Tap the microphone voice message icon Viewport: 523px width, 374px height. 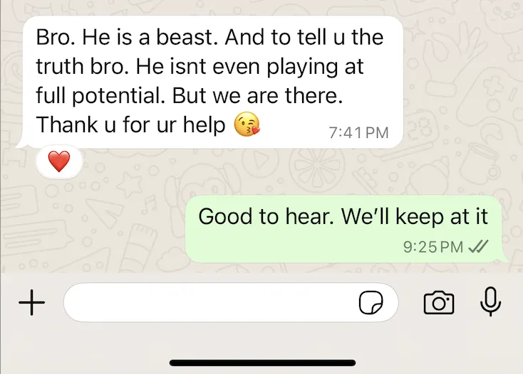pyautogui.click(x=490, y=301)
